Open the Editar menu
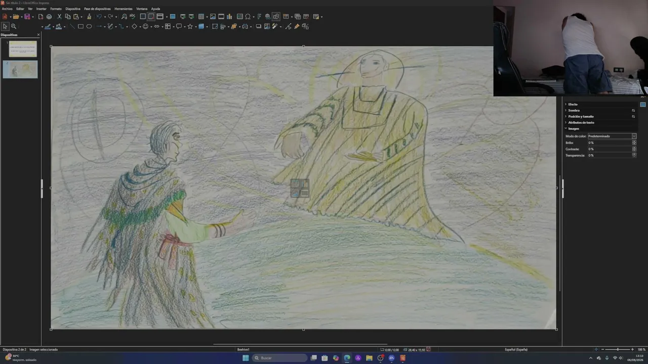Image resolution: width=648 pixels, height=364 pixels. [x=20, y=9]
